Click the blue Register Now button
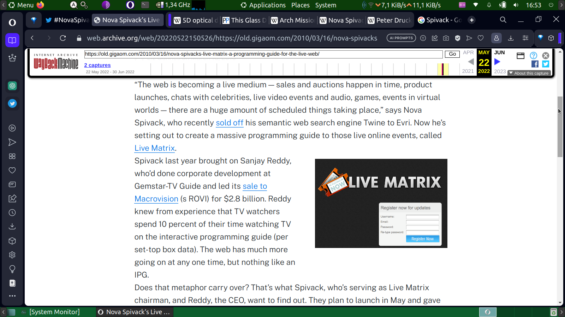Image resolution: width=565 pixels, height=317 pixels. tap(423, 239)
